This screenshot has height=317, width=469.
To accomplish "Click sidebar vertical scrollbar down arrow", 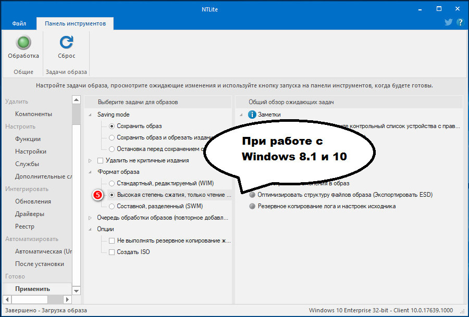I will tap(77, 290).
